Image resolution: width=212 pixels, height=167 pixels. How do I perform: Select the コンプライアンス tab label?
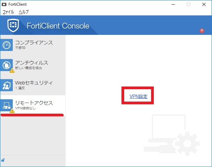(x=34, y=43)
